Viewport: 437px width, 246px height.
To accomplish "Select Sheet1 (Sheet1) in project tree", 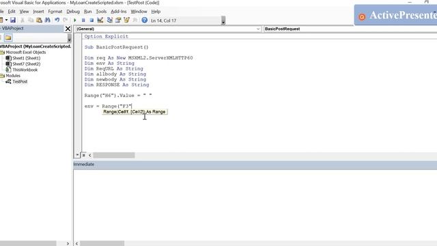I will tap(26, 58).
